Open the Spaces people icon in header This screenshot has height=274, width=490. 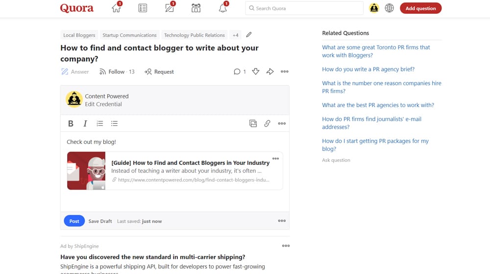(x=196, y=8)
